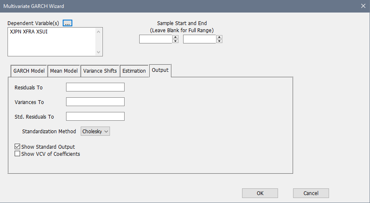Select the Estimation tab
The height and width of the screenshot is (203, 370).
coord(134,71)
